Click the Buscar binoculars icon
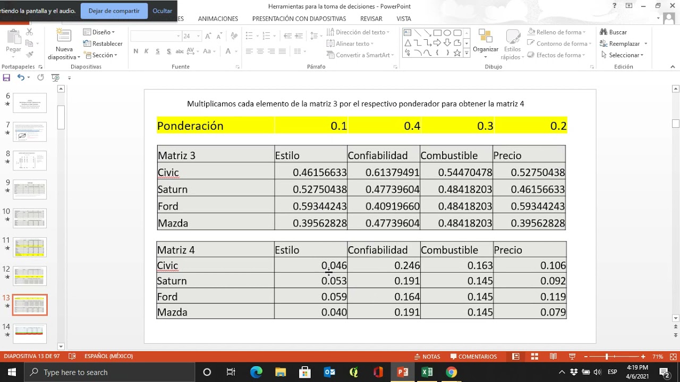Screen dimensions: 680x382 [603, 32]
